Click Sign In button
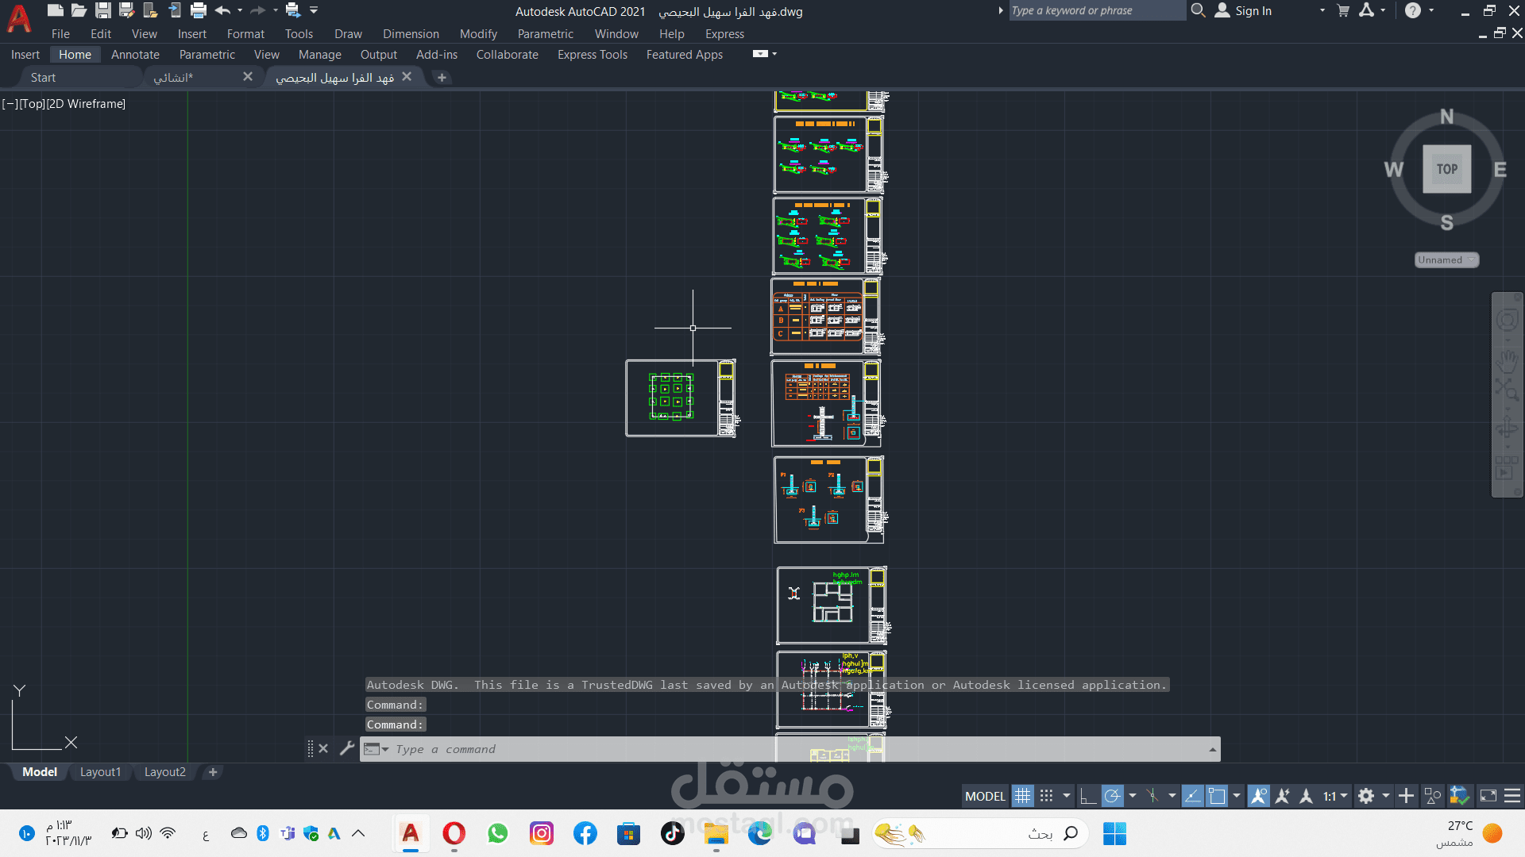Viewport: 1525px width, 857px height. point(1244,10)
